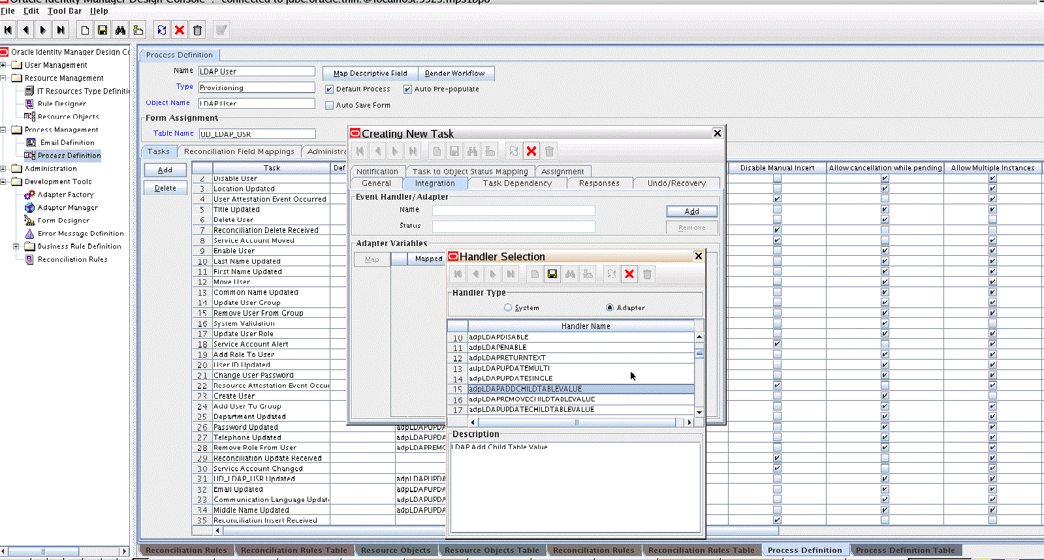Collapse Resource Management tree node
1044x560 pixels.
click(3, 78)
